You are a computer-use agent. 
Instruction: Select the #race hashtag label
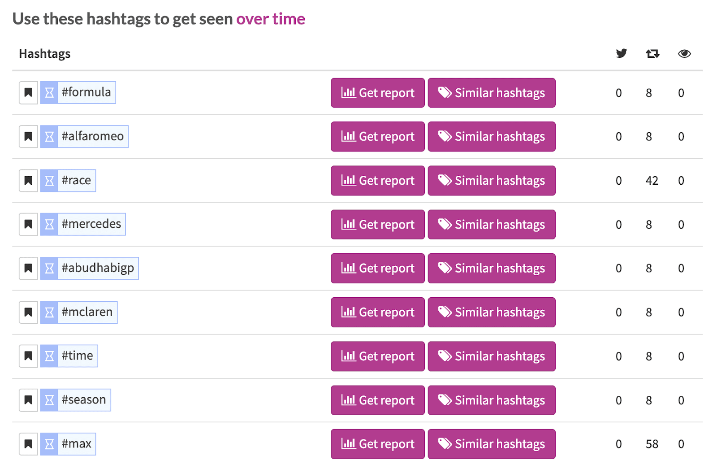coord(76,180)
